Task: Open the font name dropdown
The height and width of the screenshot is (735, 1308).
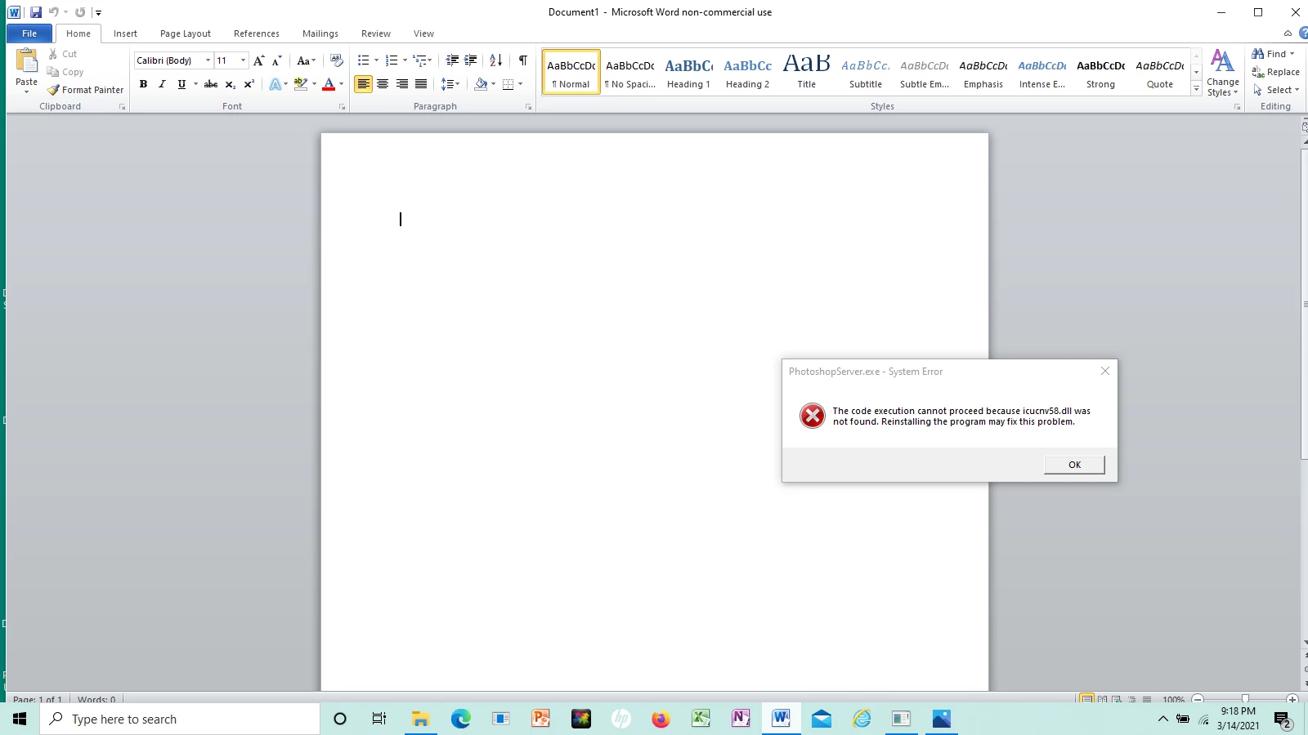Action: (208, 60)
